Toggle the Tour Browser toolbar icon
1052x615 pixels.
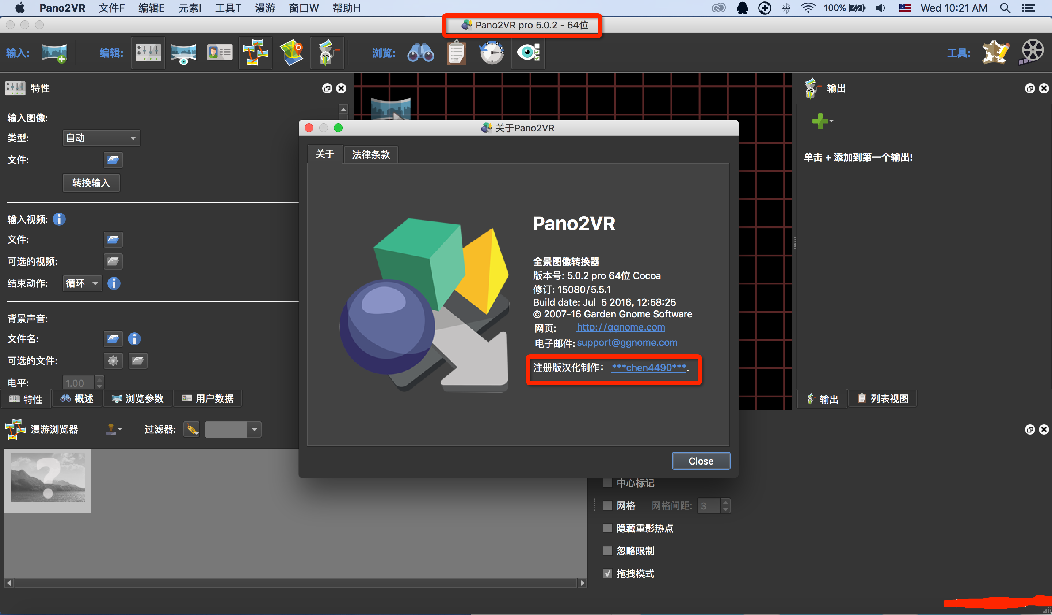tap(255, 53)
